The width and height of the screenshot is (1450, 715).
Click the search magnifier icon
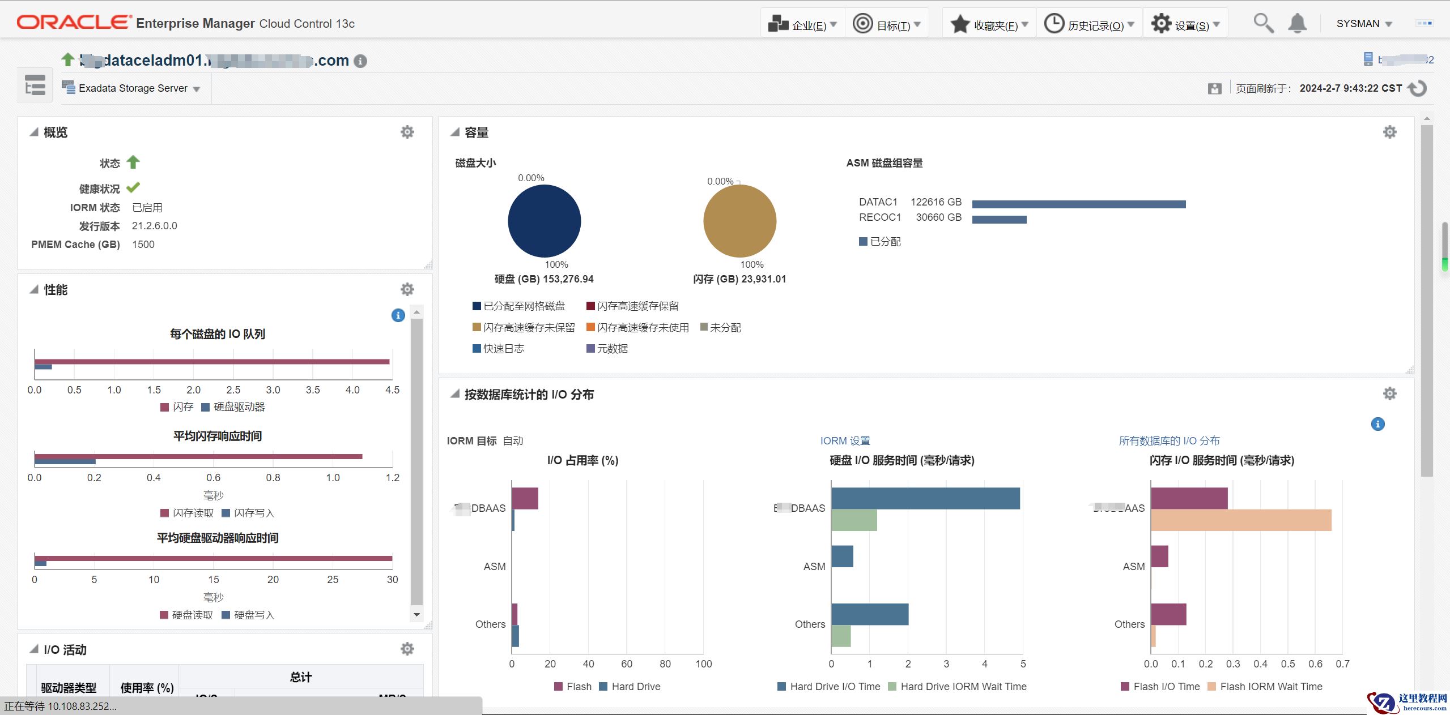point(1263,24)
